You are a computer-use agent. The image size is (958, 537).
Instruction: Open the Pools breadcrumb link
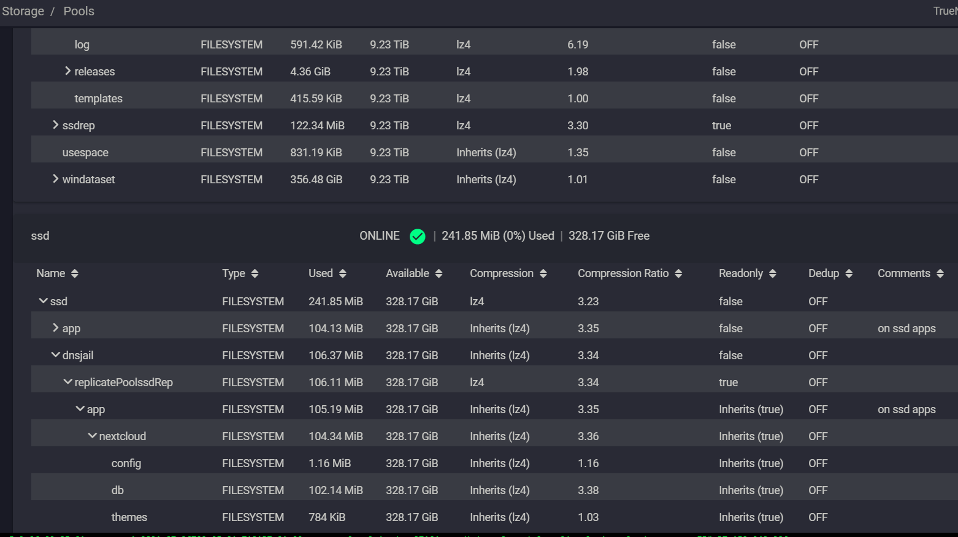(x=79, y=11)
